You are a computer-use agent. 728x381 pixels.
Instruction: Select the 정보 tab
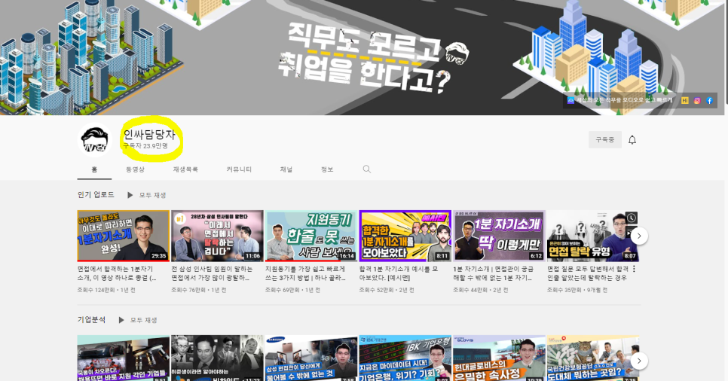(327, 169)
